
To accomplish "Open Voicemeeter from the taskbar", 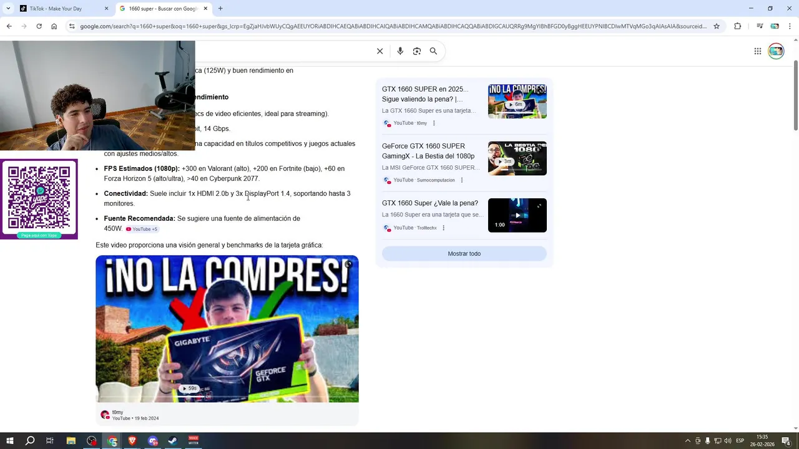I will [194, 441].
